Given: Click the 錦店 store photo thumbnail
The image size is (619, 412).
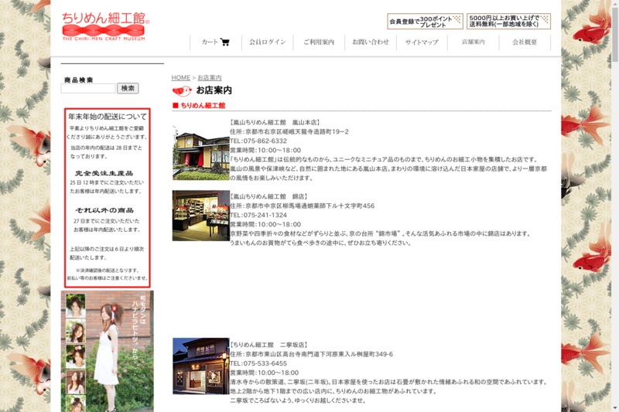Looking at the screenshot, I should (x=200, y=216).
